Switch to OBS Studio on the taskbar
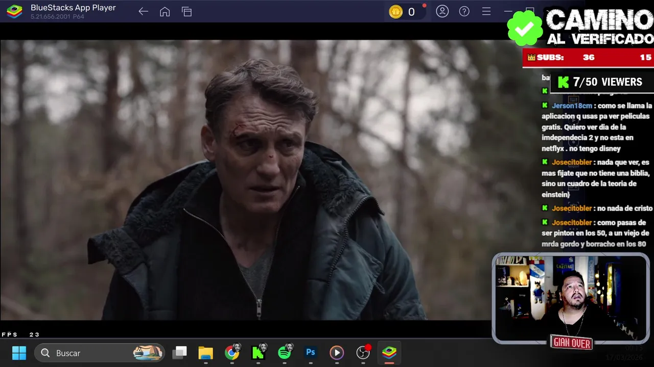Image resolution: width=654 pixels, height=367 pixels. tap(363, 352)
